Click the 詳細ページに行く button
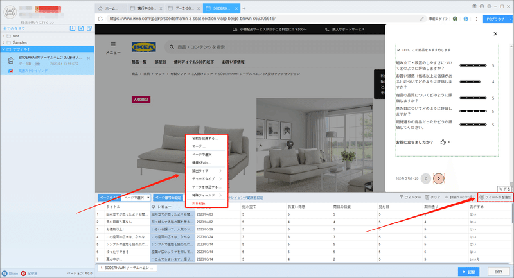 (459, 197)
